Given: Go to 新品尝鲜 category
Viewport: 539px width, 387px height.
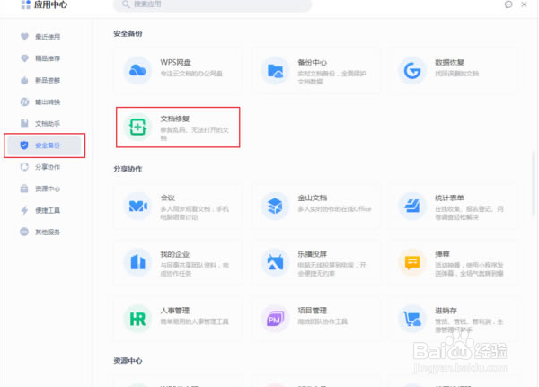Looking at the screenshot, I should 44,80.
